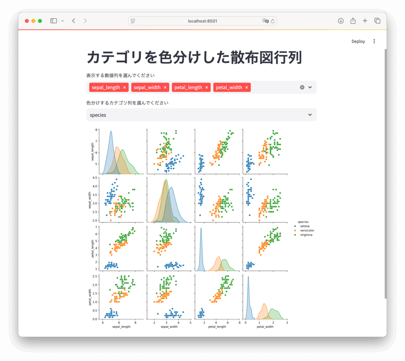Clear all selected numeric columns
The image size is (405, 361).
coord(302,87)
